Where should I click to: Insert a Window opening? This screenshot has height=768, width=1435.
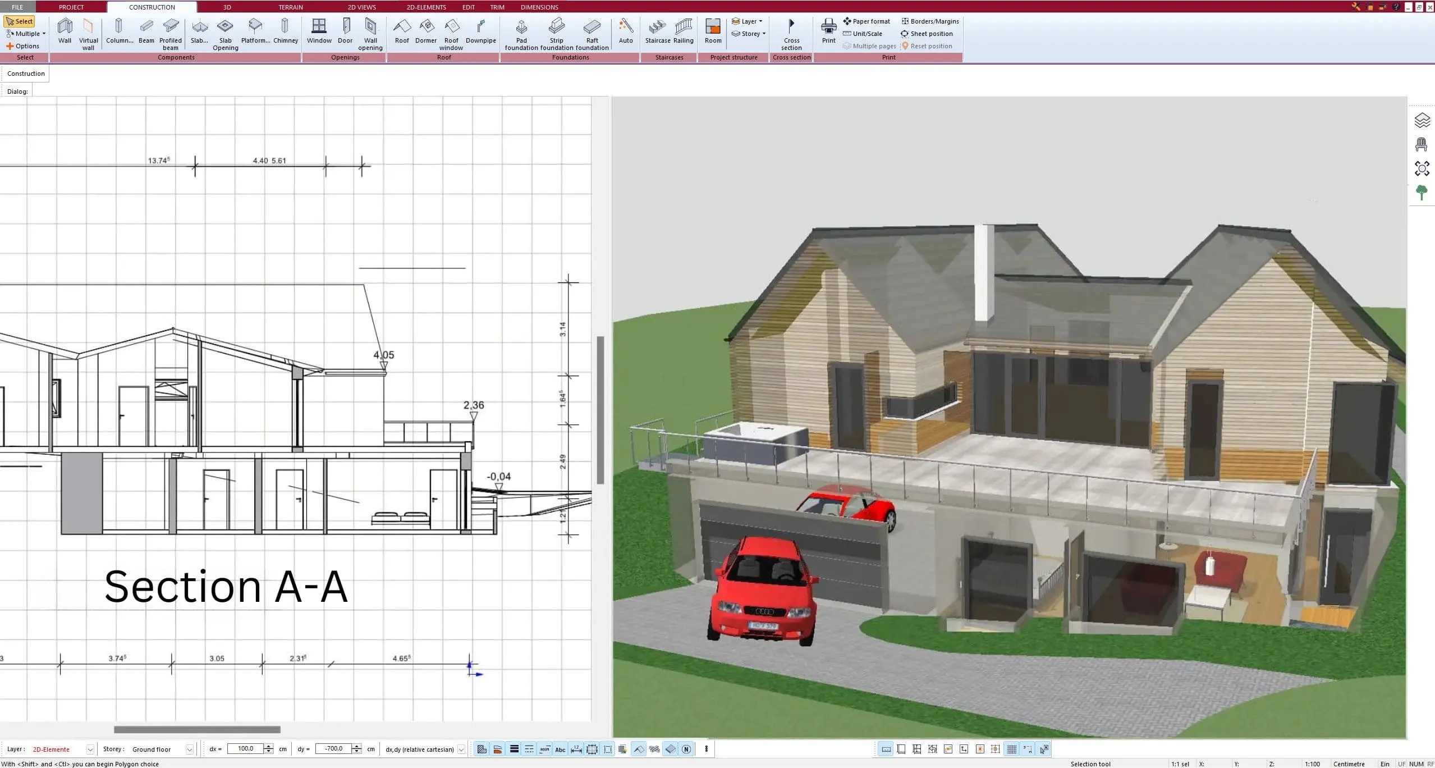319,31
